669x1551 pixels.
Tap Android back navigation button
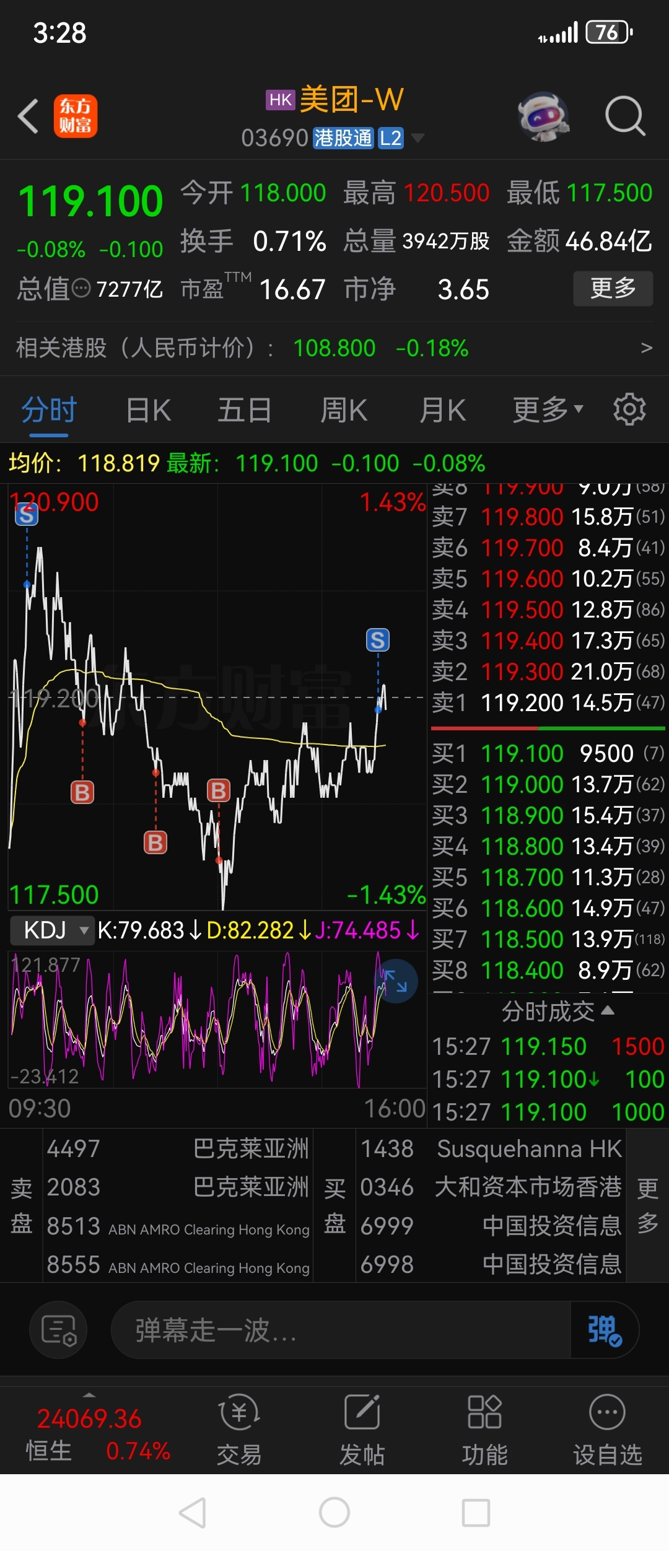click(193, 1513)
